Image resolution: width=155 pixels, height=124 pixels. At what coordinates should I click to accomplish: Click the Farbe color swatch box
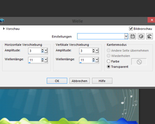(x=139, y=62)
